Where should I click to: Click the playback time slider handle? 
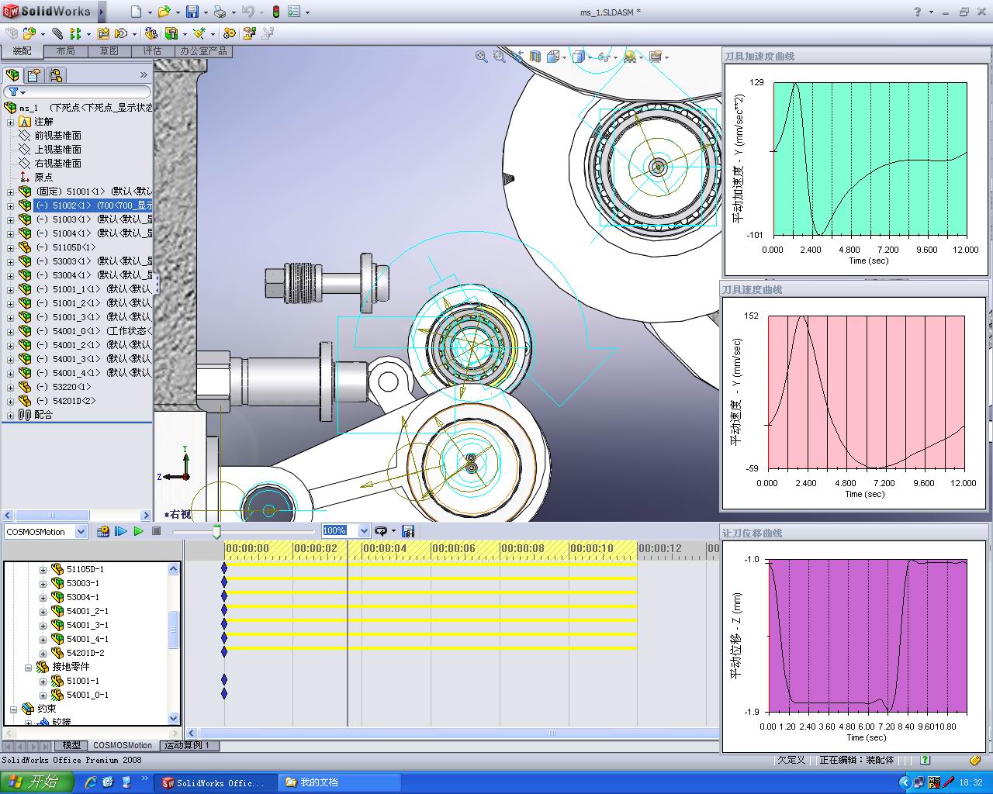point(217,530)
